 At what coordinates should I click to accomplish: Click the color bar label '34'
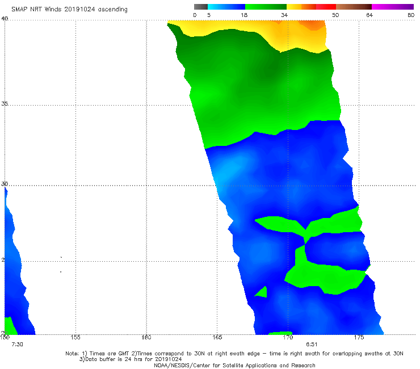(x=284, y=15)
